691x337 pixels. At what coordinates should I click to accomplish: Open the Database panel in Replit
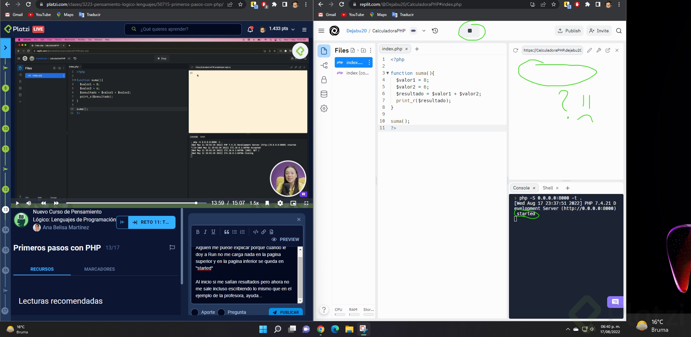[x=324, y=94]
